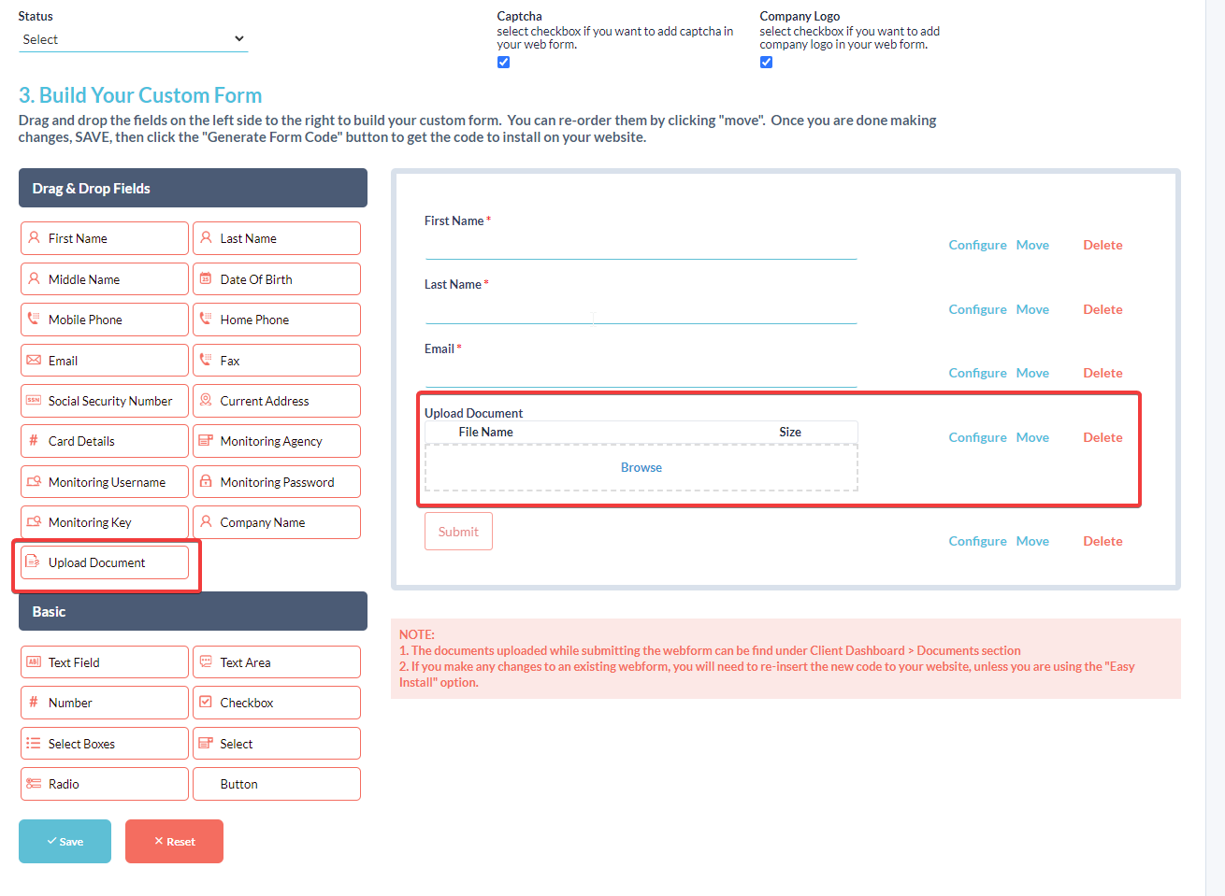Click the Upload Document file icon
Viewport: 1225px width, 896px height.
[x=33, y=562]
